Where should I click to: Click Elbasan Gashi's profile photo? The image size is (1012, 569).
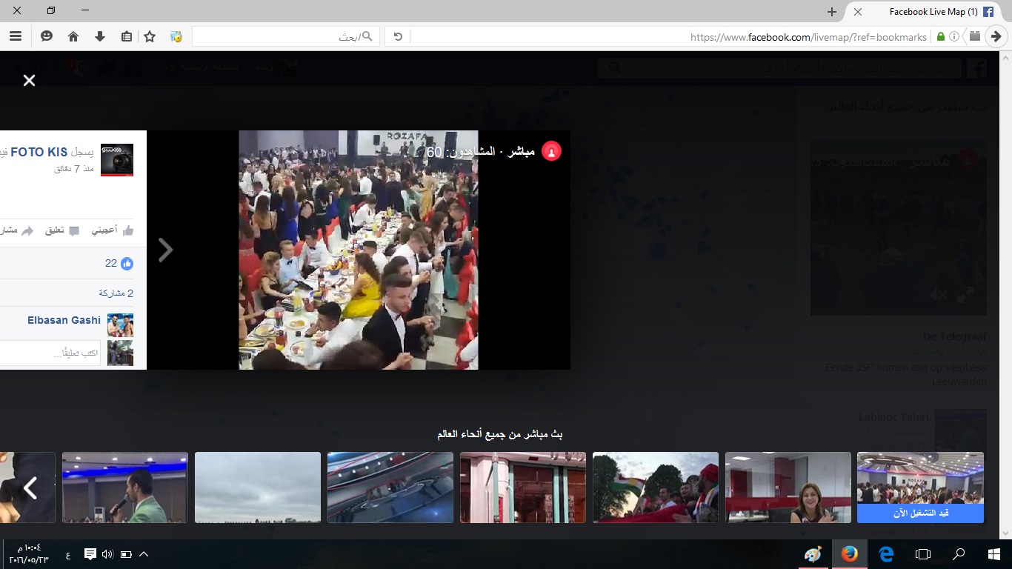pyautogui.click(x=120, y=325)
